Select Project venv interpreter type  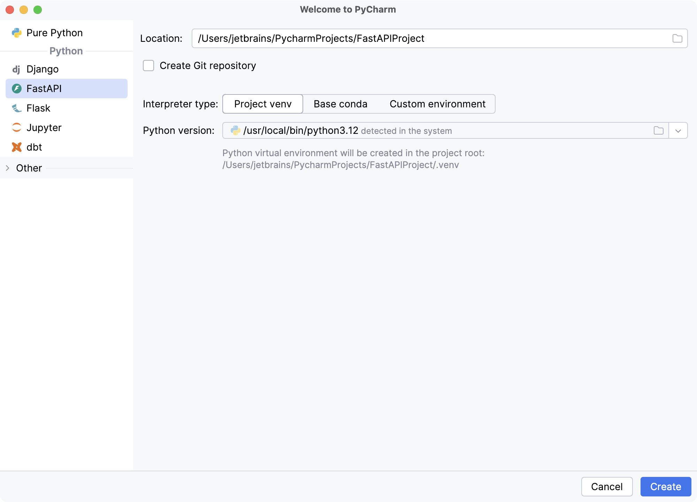point(263,104)
